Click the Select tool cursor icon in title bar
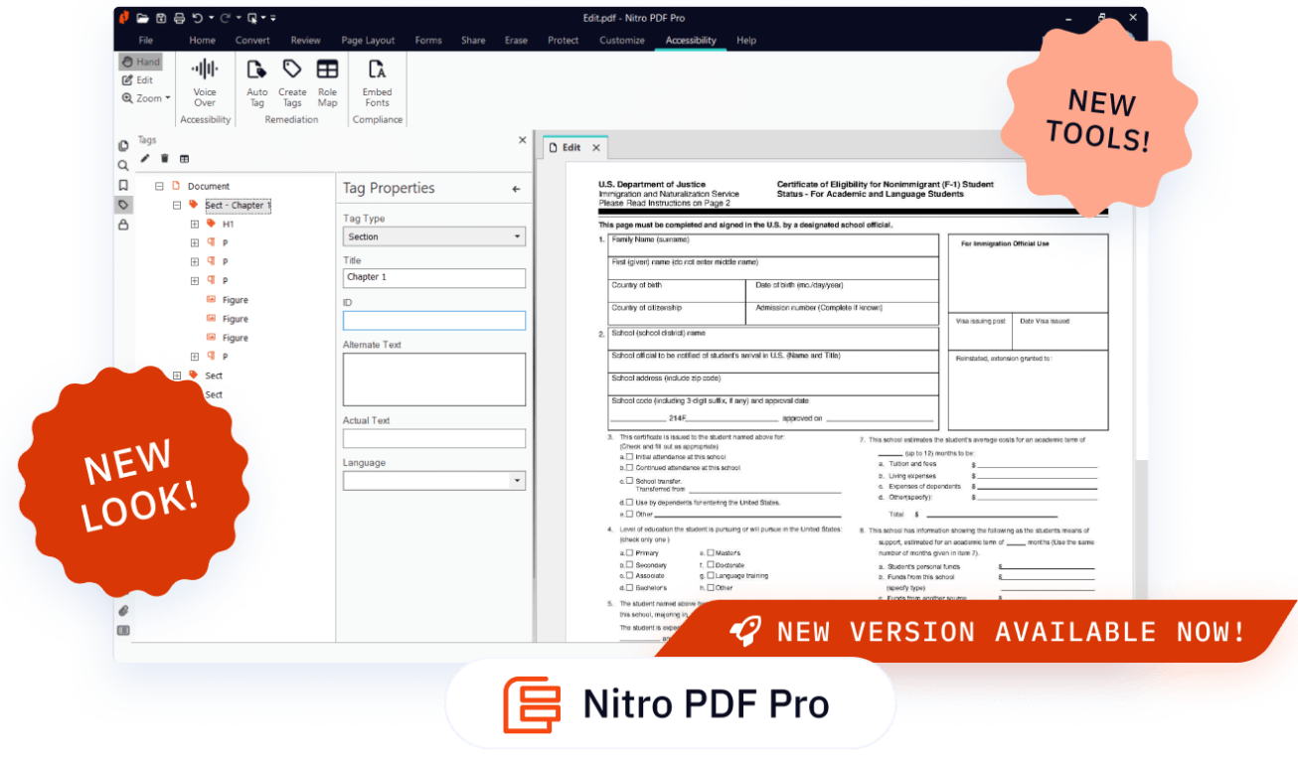The height and width of the screenshot is (763, 1298). pyautogui.click(x=252, y=18)
